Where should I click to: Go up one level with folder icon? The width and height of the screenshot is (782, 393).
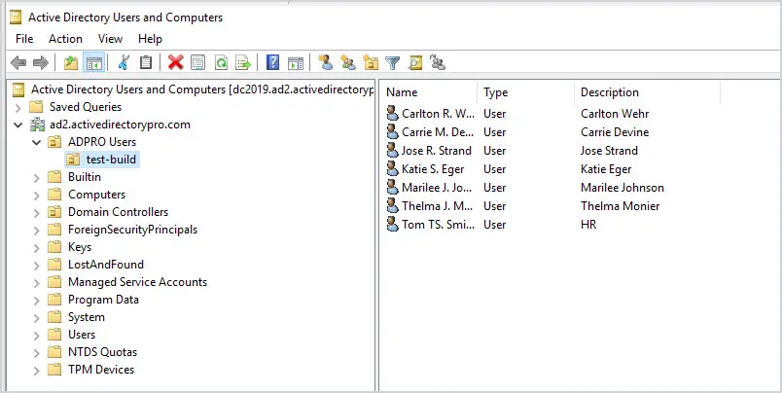tap(71, 63)
